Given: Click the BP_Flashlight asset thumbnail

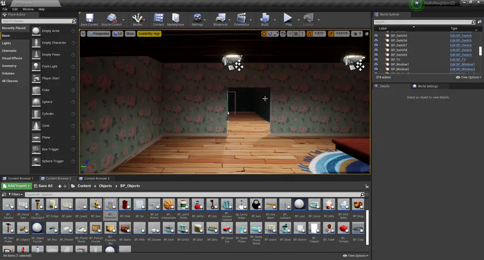Looking at the screenshot, I should point(38,205).
